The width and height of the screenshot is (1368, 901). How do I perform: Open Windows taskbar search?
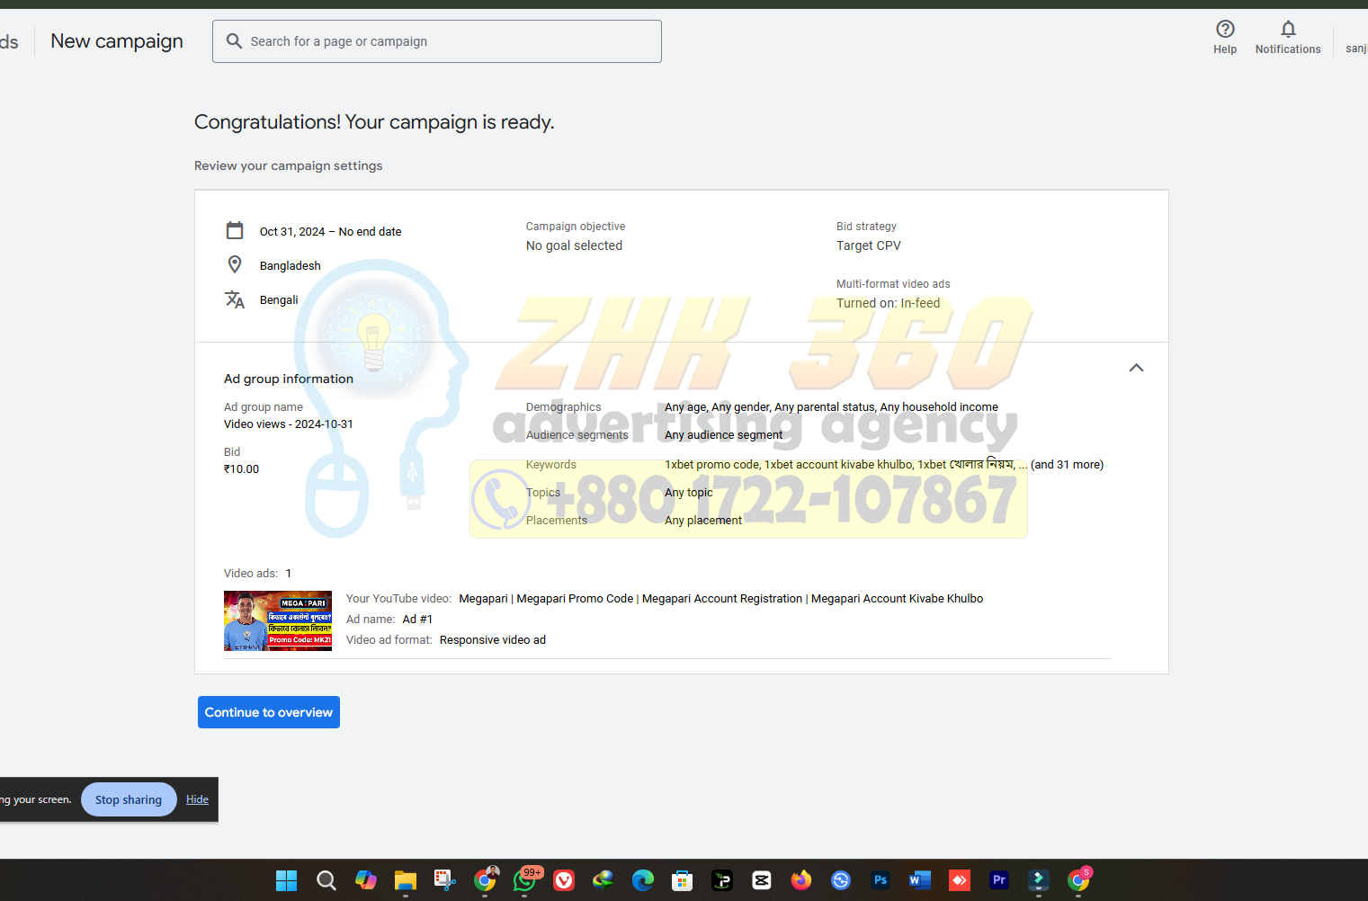(326, 880)
